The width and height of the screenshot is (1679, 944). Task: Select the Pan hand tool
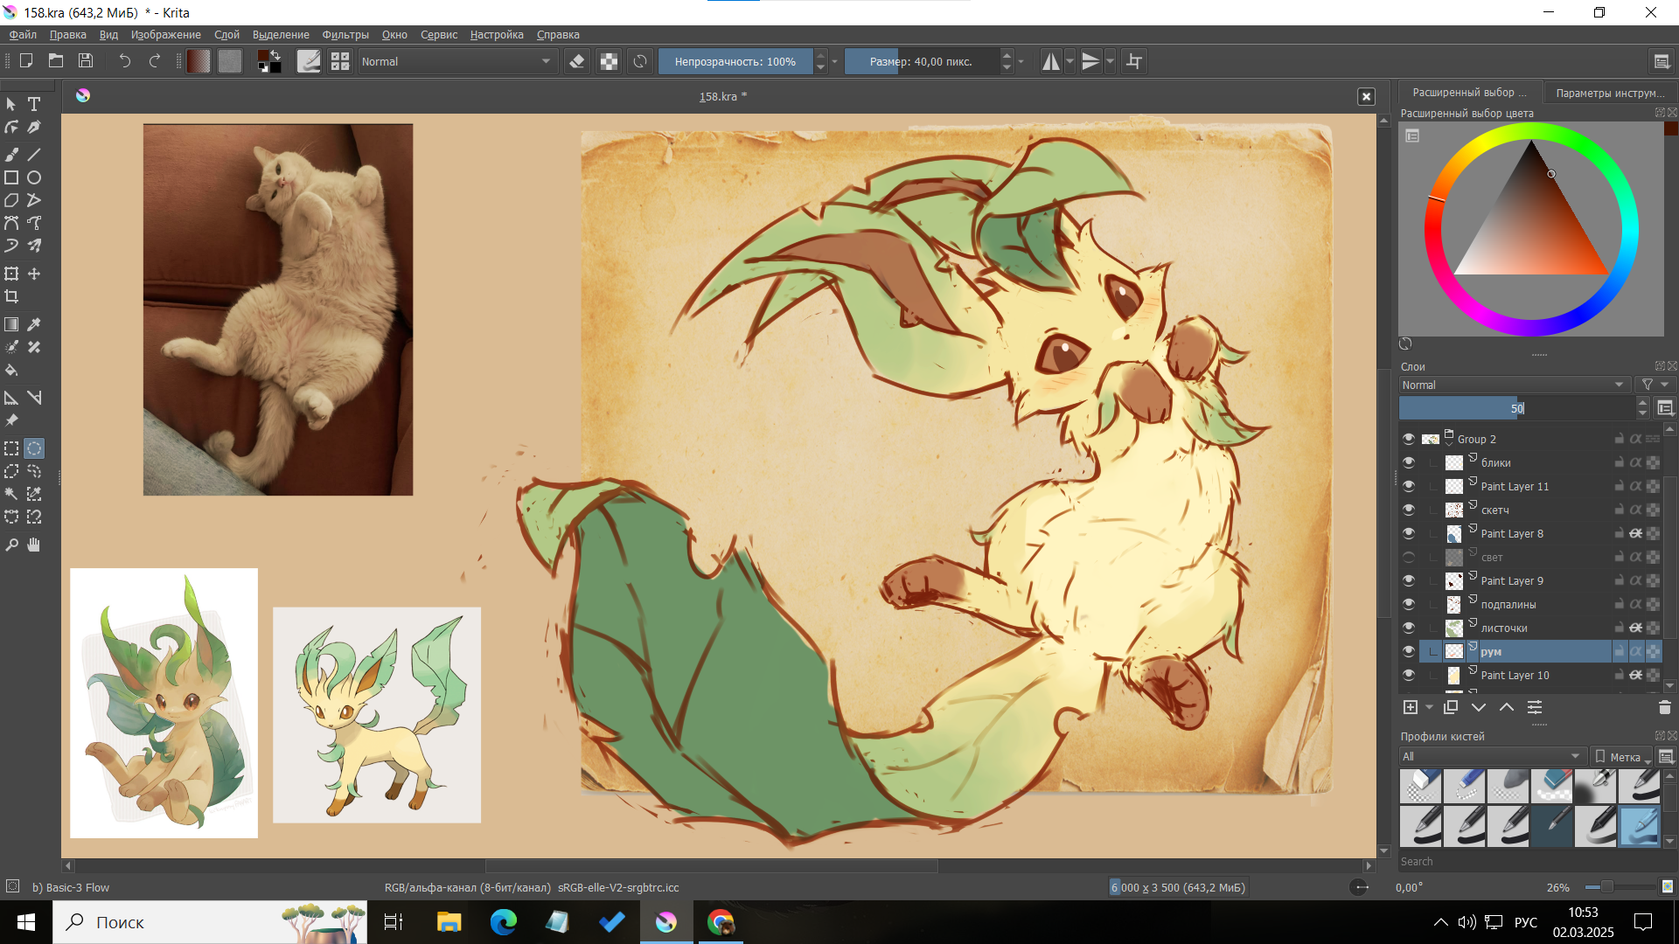click(34, 545)
